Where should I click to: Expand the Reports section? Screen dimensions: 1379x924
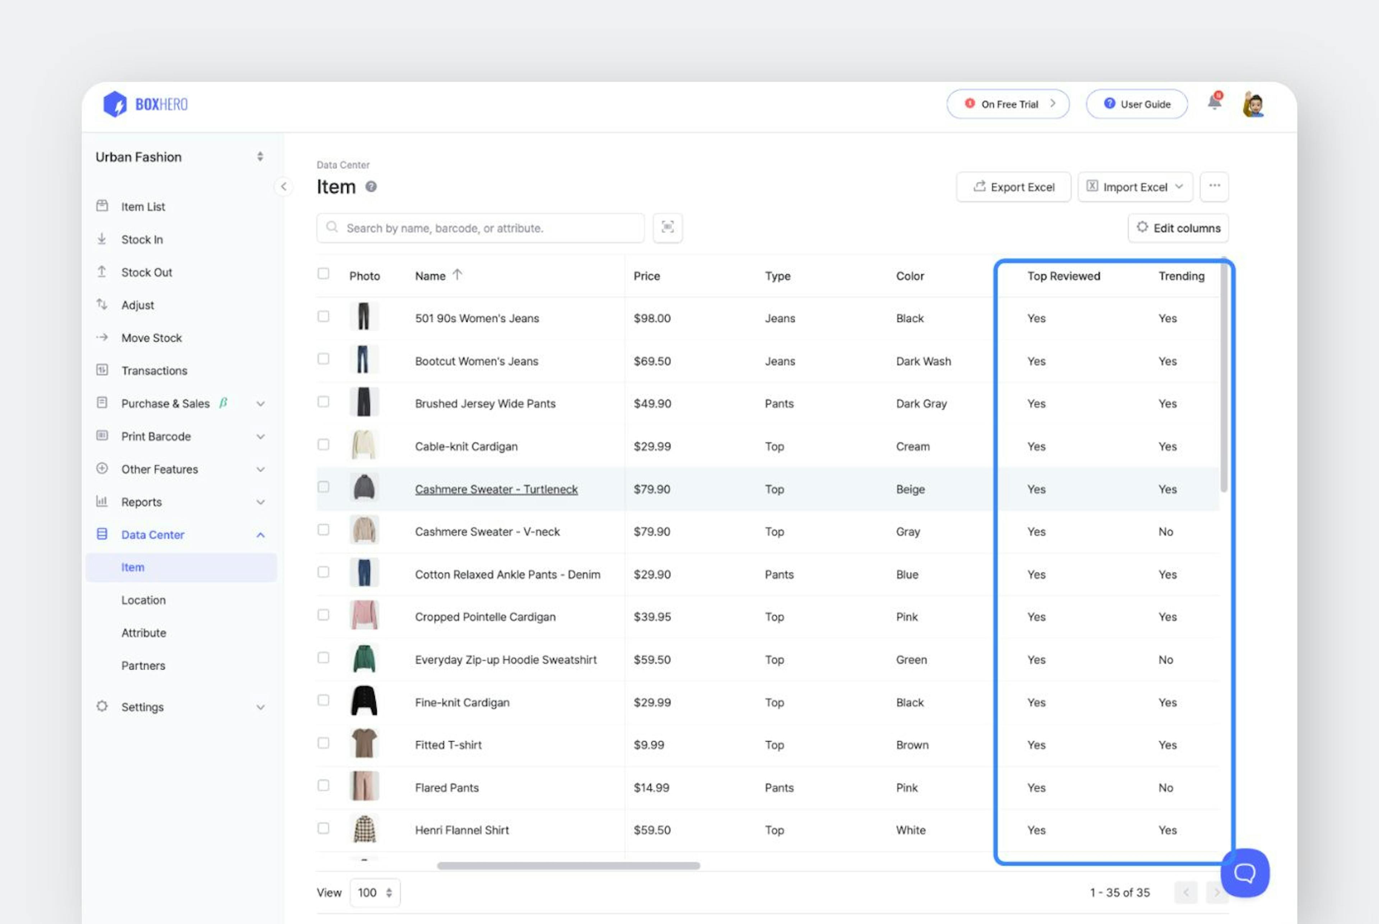260,502
